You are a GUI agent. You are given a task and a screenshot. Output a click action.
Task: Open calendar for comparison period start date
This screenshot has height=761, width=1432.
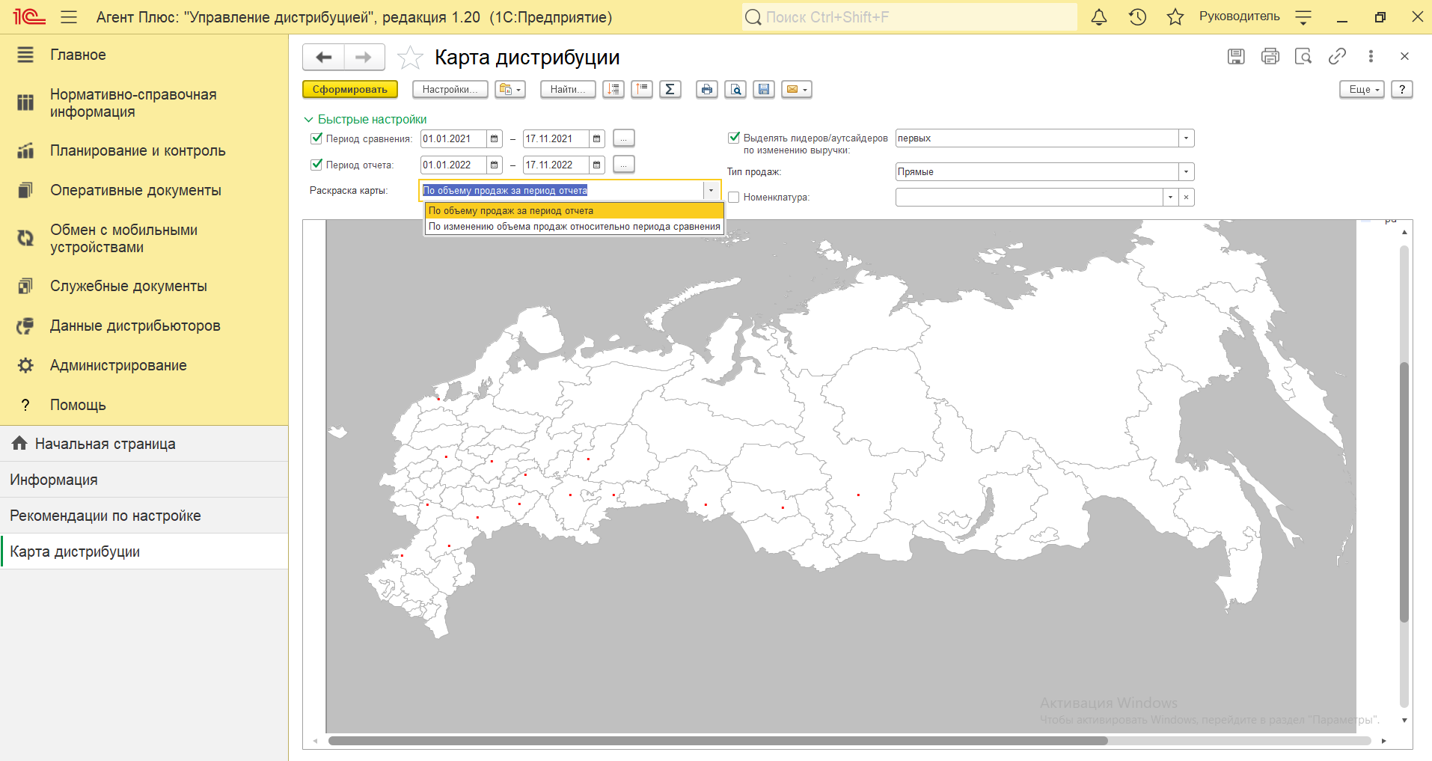point(495,138)
